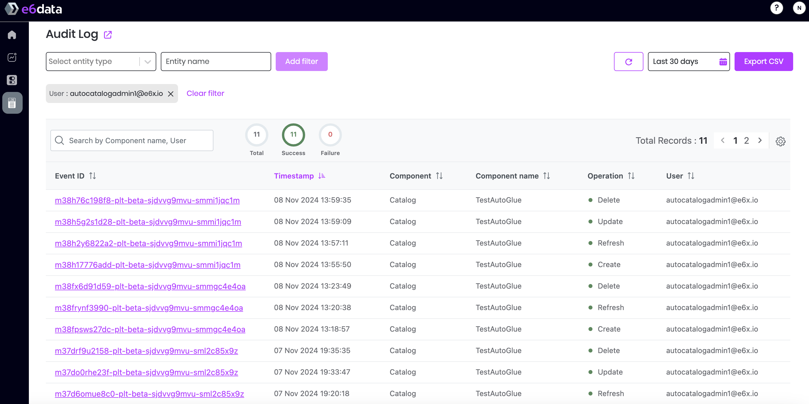
Task: Select the Audit Log sidebar icon
Action: (12, 103)
